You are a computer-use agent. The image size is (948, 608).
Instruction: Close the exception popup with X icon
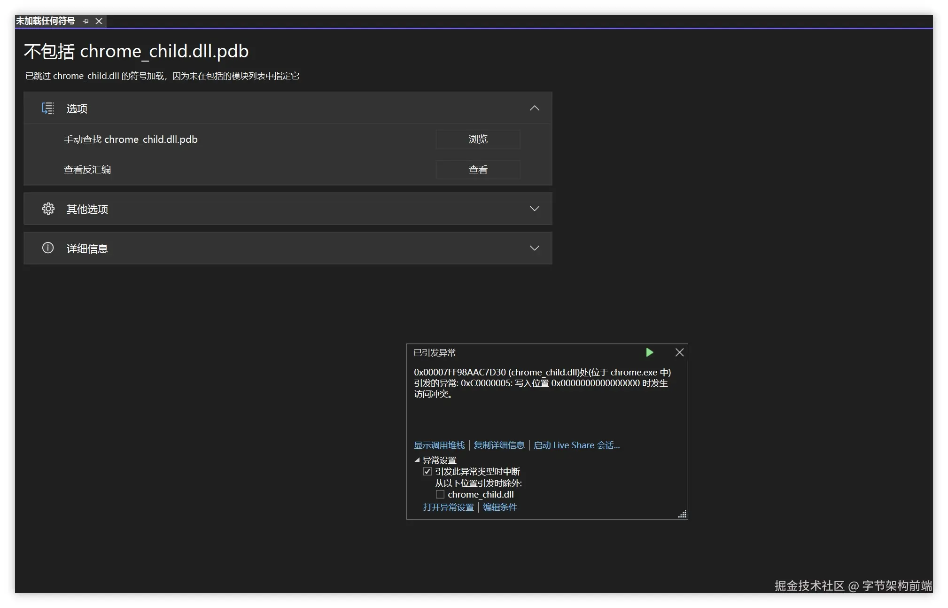click(679, 352)
